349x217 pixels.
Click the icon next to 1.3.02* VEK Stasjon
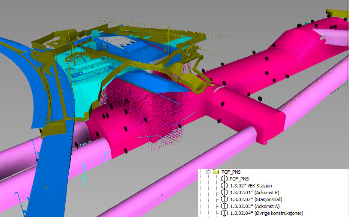tap(225, 186)
